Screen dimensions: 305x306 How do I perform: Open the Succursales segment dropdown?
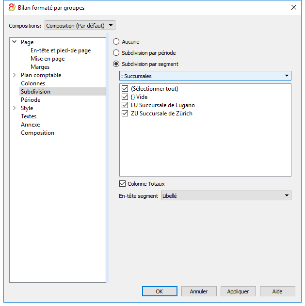205,76
